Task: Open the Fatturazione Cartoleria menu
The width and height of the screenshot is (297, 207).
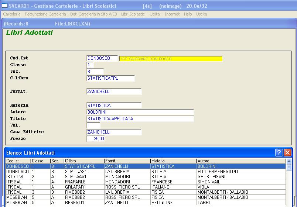Action: coord(45,14)
